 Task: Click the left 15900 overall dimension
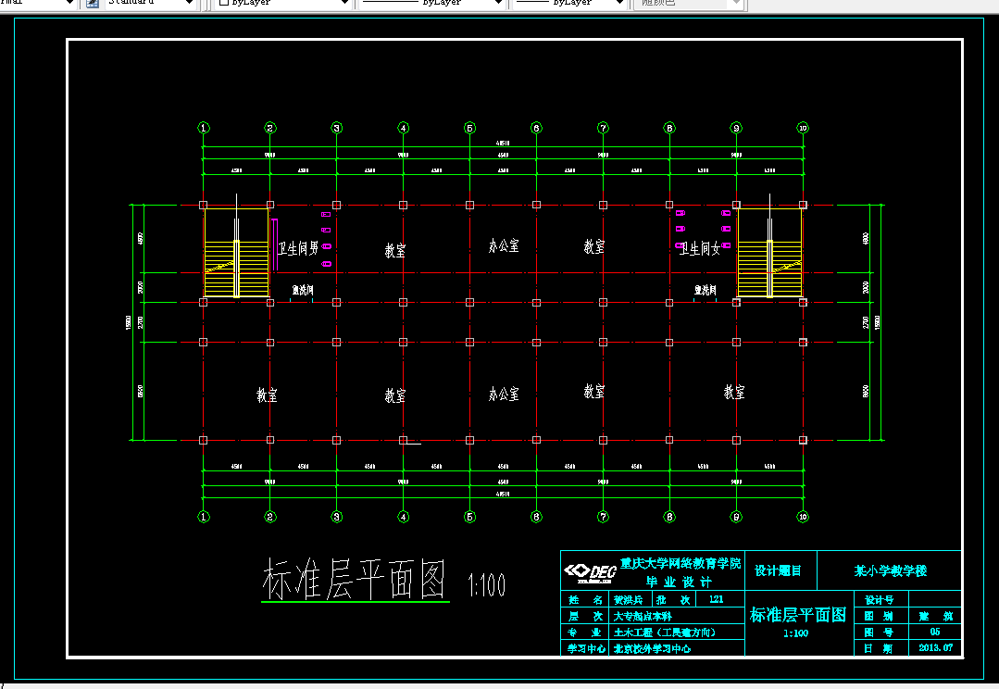[128, 322]
